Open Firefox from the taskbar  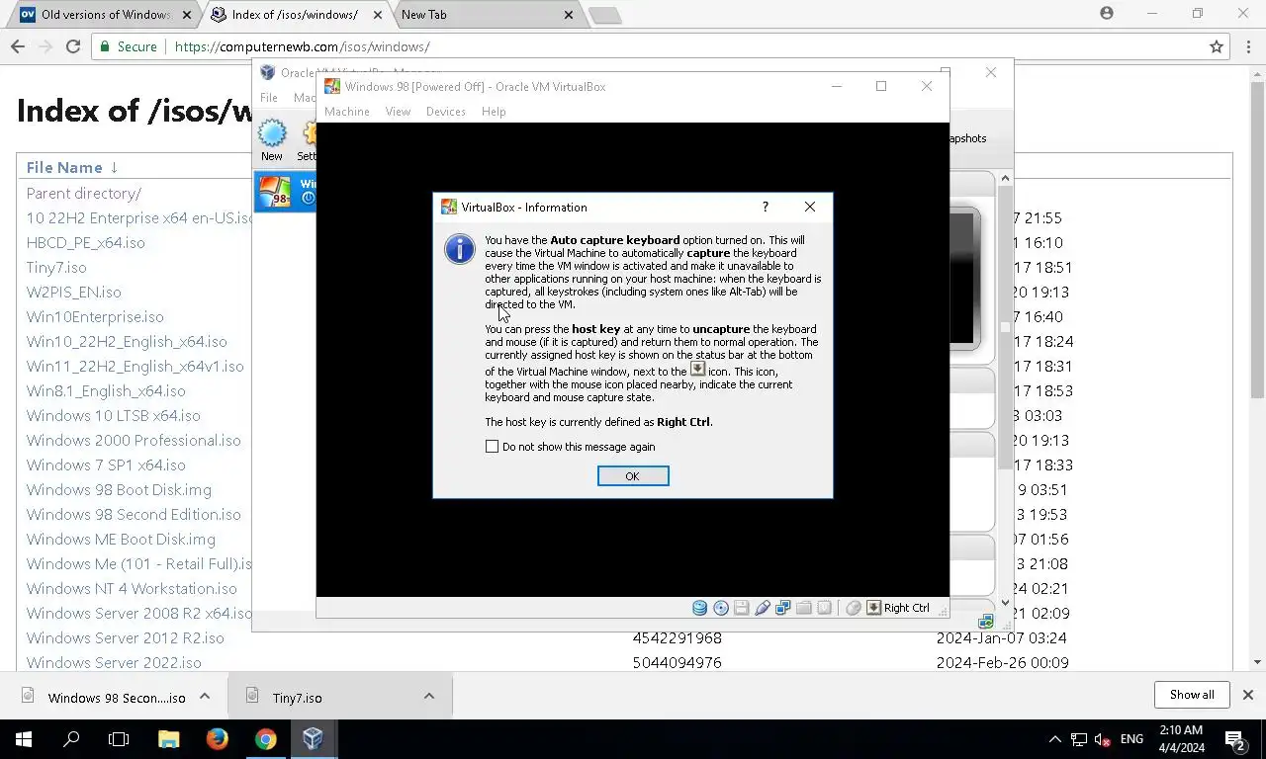218,739
